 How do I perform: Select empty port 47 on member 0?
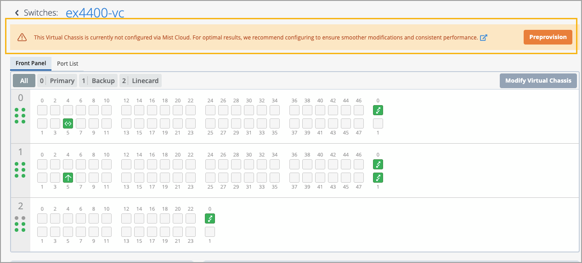359,123
